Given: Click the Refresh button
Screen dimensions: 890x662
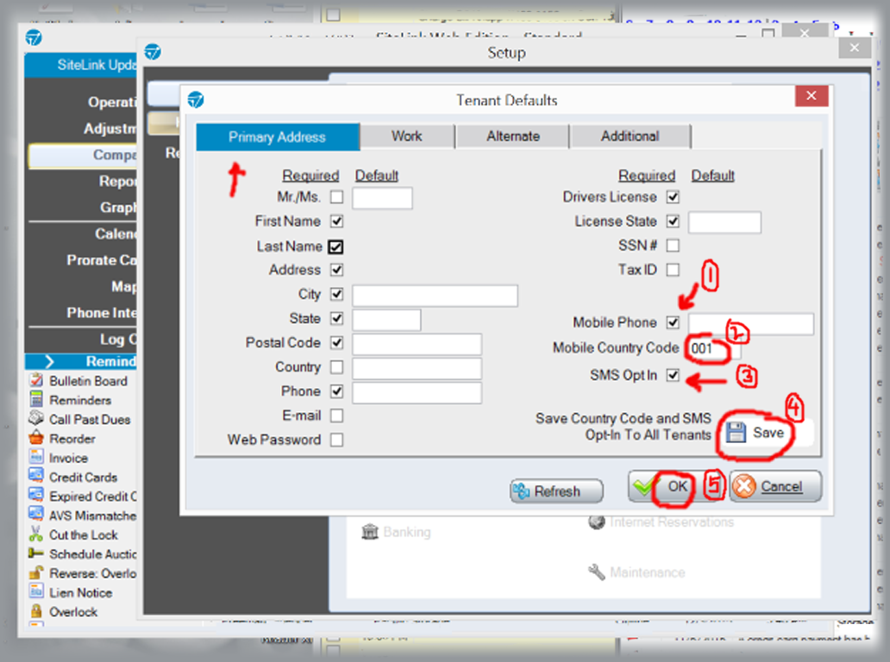Looking at the screenshot, I should tap(557, 491).
